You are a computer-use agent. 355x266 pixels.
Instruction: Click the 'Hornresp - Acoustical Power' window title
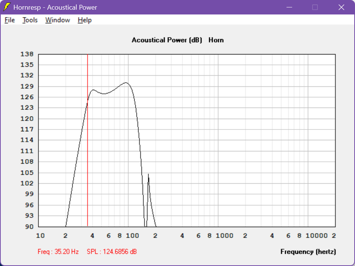point(55,7)
